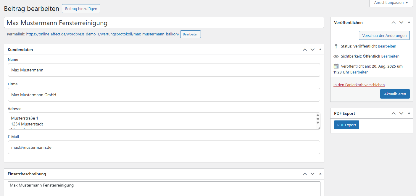The height and width of the screenshot is (196, 416).
Task: Open the Ansicht anpassen dropdown
Action: (x=391, y=3)
